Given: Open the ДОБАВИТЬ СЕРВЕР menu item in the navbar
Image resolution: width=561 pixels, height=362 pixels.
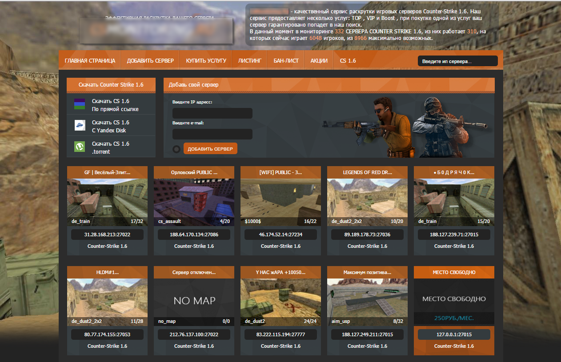Looking at the screenshot, I should point(150,61).
